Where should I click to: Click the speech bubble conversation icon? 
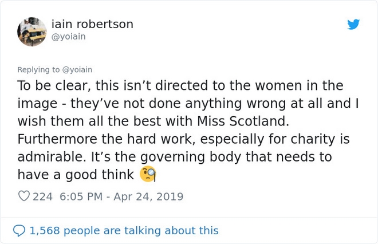coord(19,230)
